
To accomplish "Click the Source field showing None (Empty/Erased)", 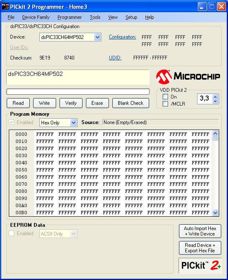I will 161,122.
